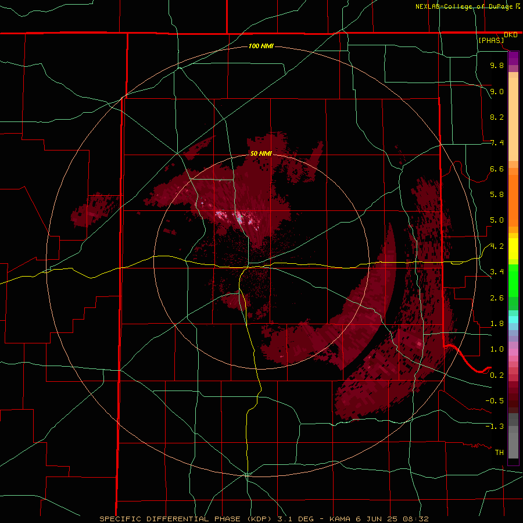Screen dimensions: 523x523
Task: Select the 2.6 value on color scale
Action: (497, 298)
